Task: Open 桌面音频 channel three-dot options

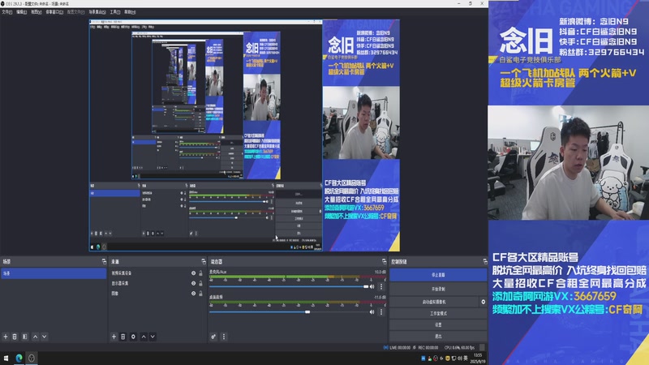Action: [x=381, y=311]
